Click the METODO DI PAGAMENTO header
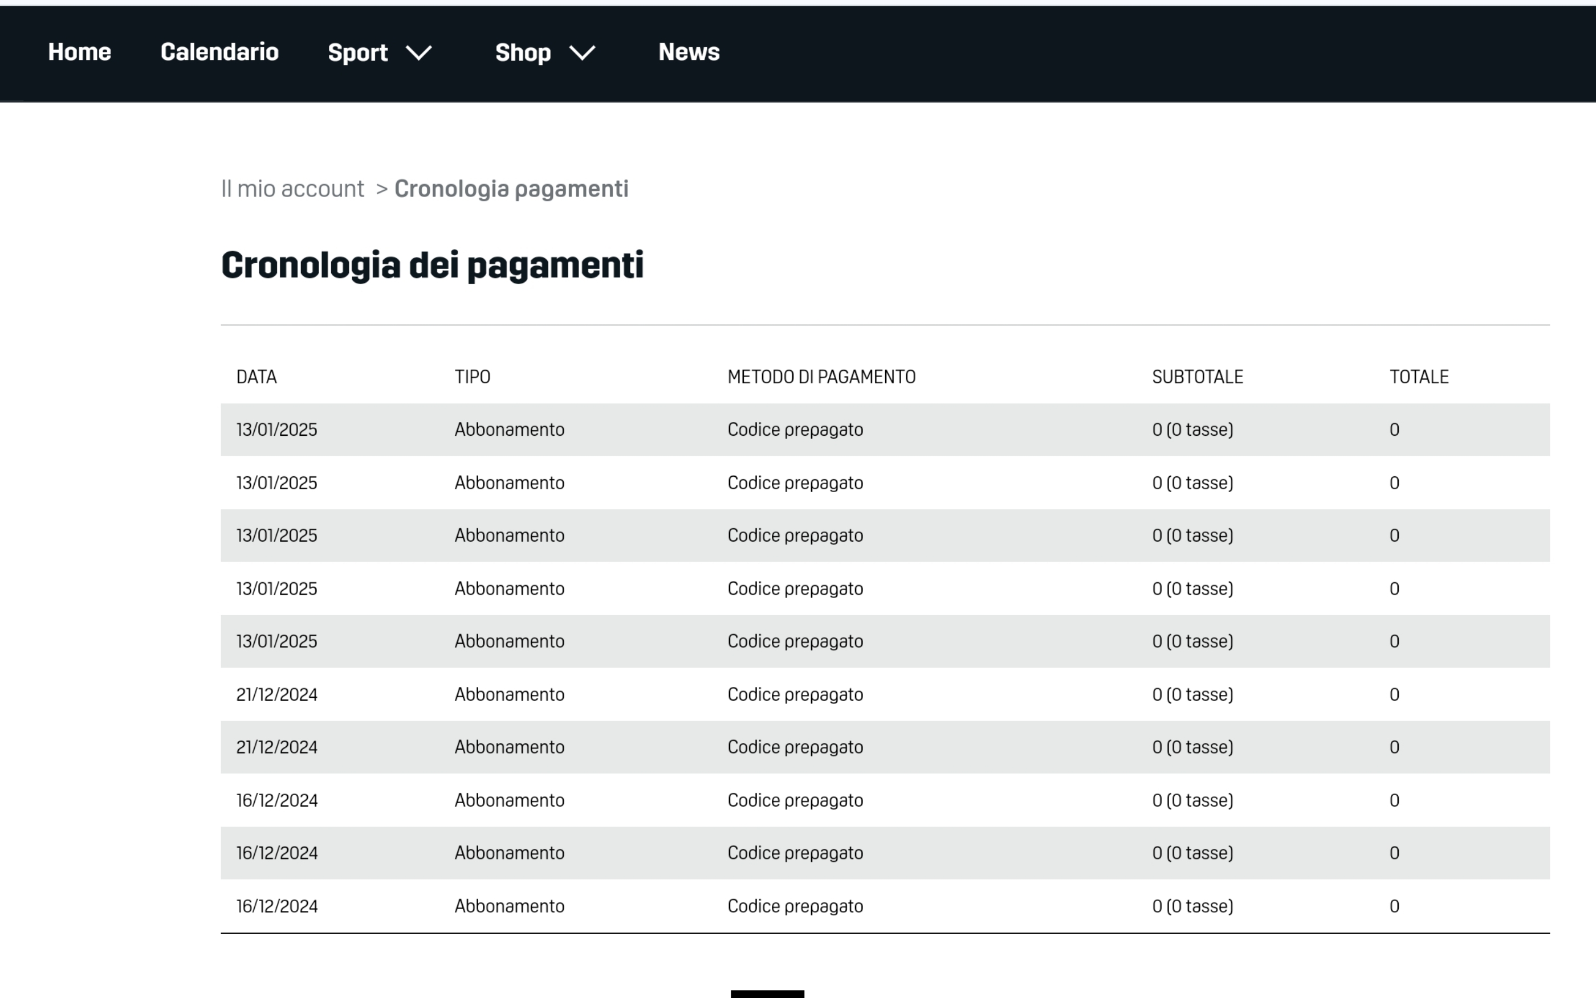 pyautogui.click(x=821, y=377)
